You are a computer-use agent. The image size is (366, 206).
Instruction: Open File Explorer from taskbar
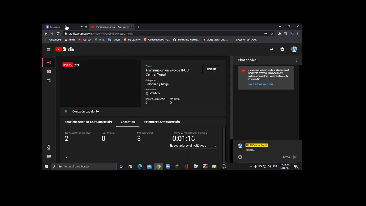[214, 166]
